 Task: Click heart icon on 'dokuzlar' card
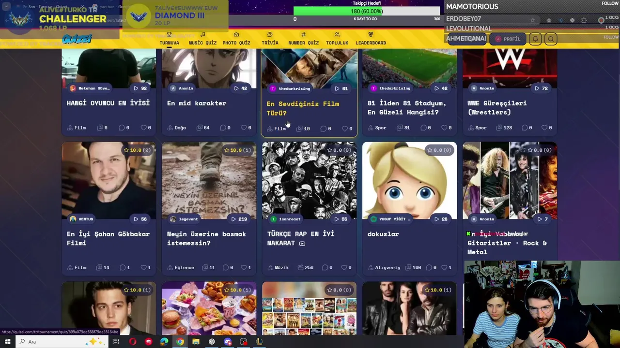pos(444,267)
